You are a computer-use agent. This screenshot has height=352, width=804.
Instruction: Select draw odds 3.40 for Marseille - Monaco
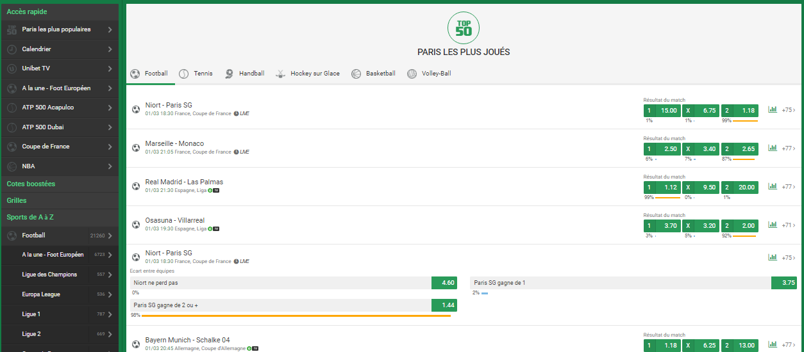tap(701, 148)
